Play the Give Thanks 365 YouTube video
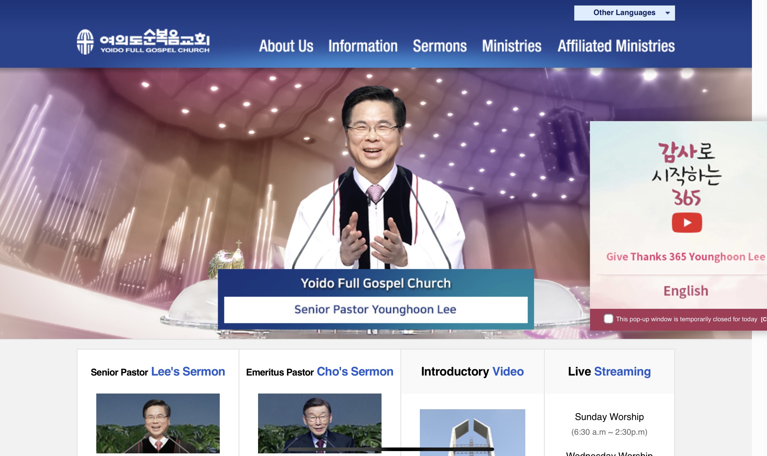Image resolution: width=767 pixels, height=456 pixels. [x=687, y=222]
